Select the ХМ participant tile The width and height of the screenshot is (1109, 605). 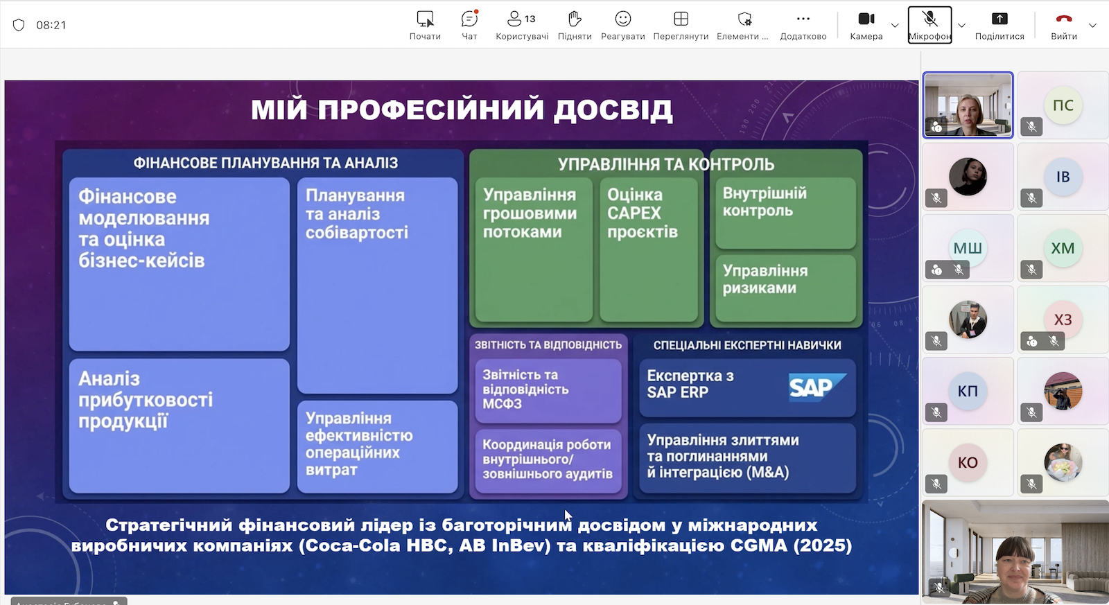(1063, 248)
